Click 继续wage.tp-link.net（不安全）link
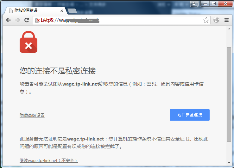234x168 pixels. 49,160
